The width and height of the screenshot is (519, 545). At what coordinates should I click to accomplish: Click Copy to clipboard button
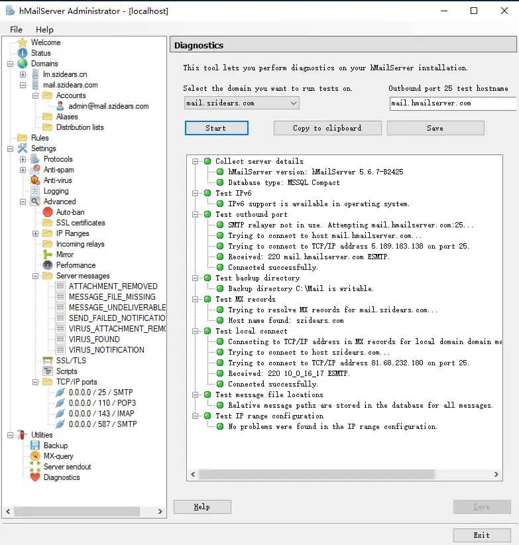(x=327, y=128)
